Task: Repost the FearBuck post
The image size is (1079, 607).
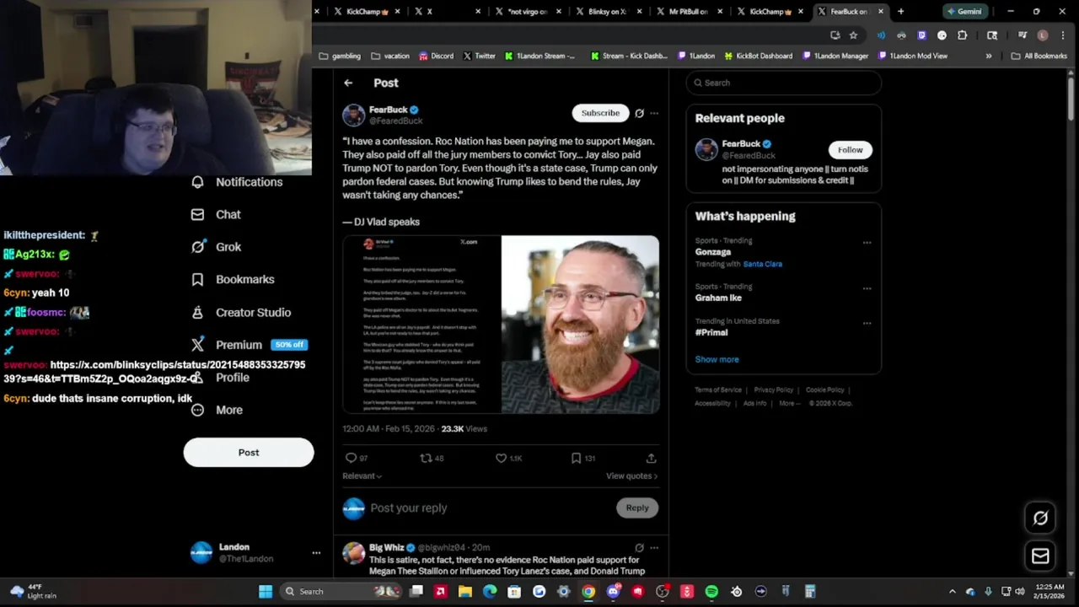Action: click(426, 459)
